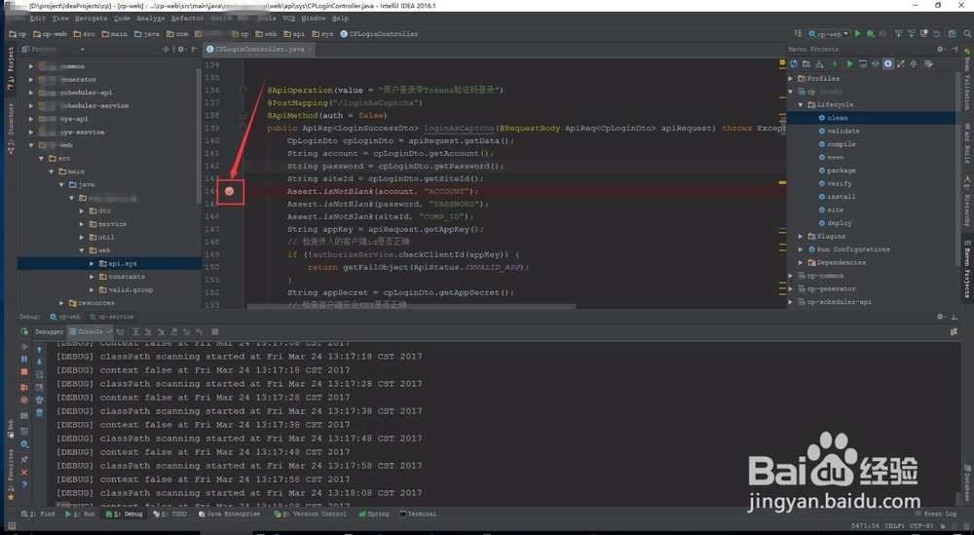Close debug tab with red X
Viewport: 974px width, 535px height.
tap(24, 473)
